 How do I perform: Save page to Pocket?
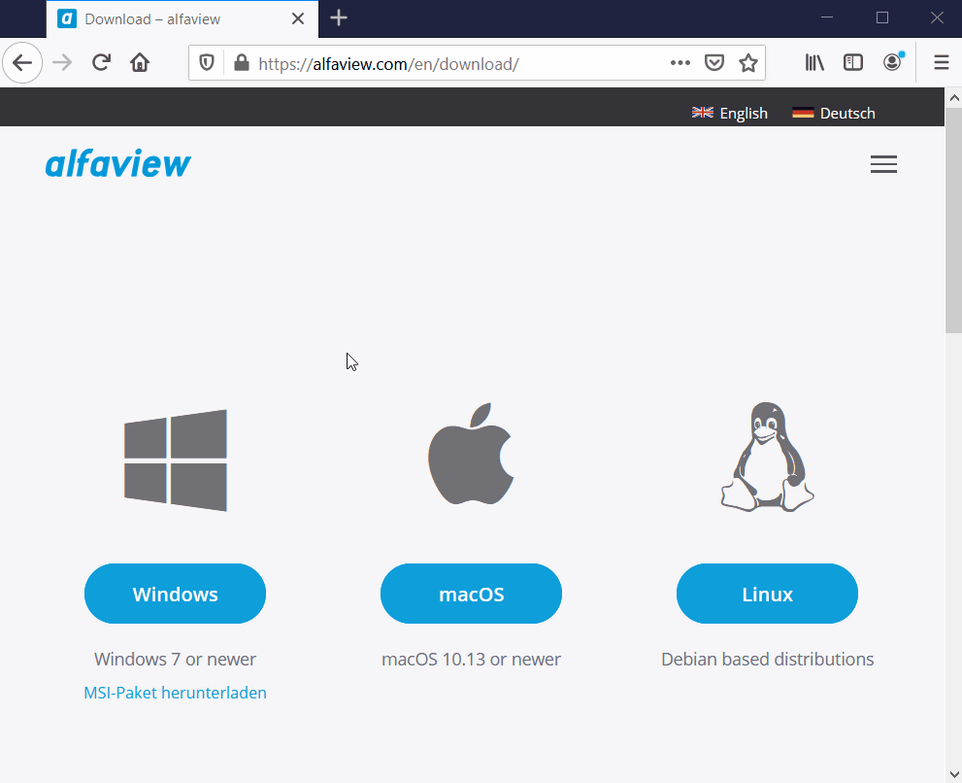pos(714,62)
